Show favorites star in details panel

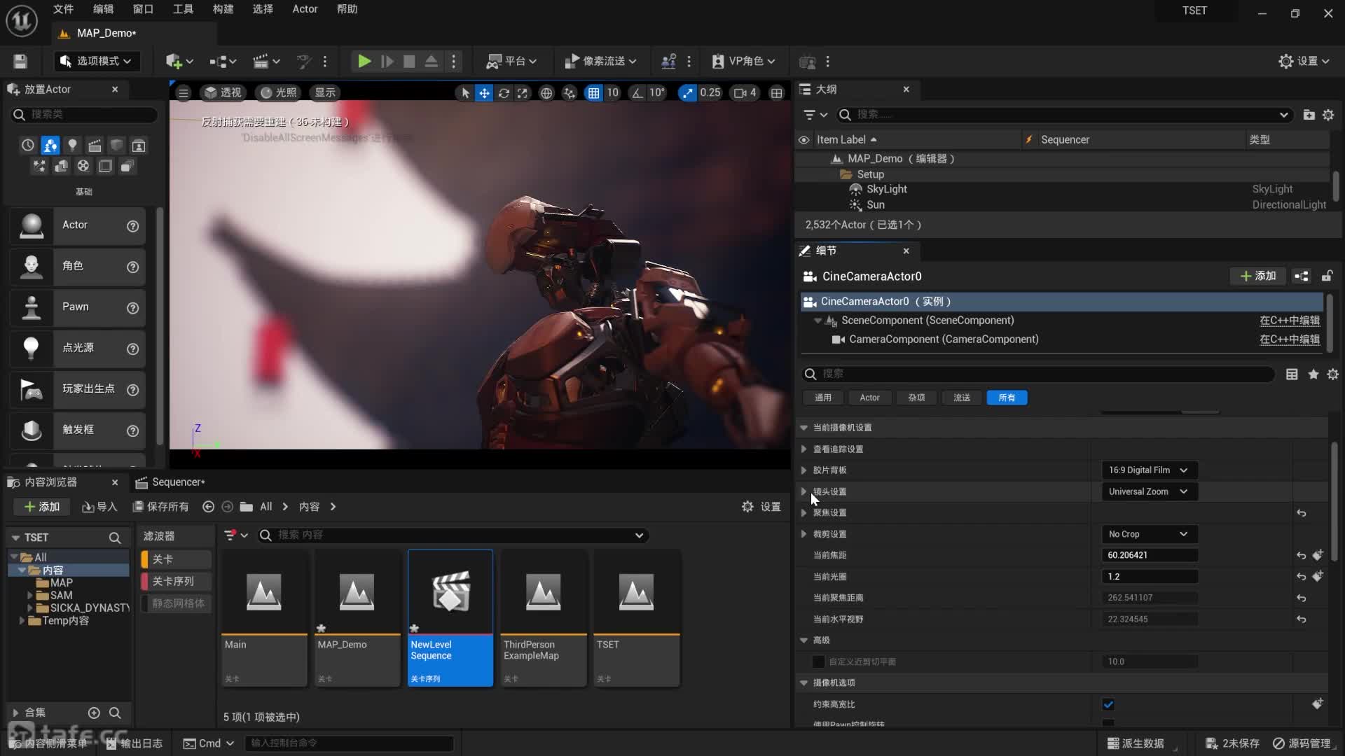1313,374
